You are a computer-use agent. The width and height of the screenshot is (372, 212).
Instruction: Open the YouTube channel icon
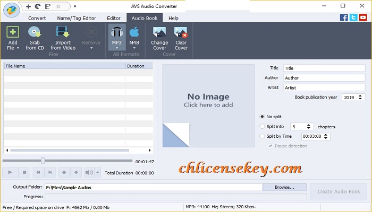pyautogui.click(x=363, y=17)
